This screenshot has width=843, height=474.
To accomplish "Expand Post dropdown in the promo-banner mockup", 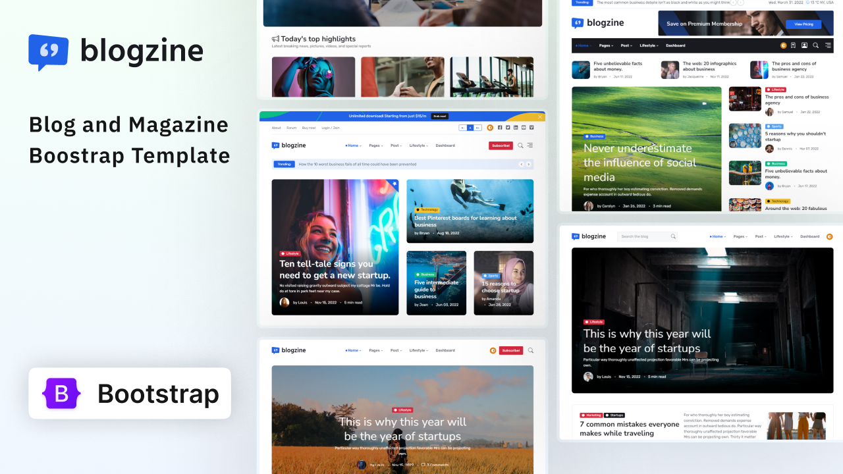I will (396, 145).
